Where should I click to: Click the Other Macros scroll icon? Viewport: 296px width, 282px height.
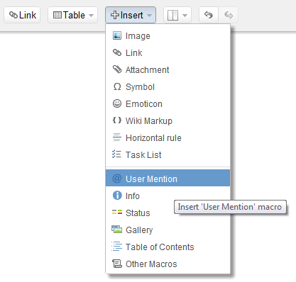pos(117,264)
